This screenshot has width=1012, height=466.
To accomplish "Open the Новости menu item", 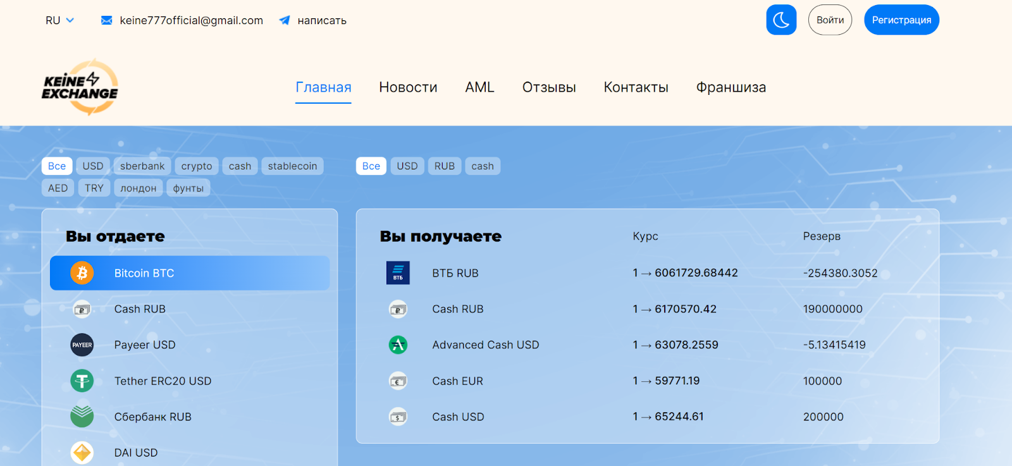I will (408, 87).
